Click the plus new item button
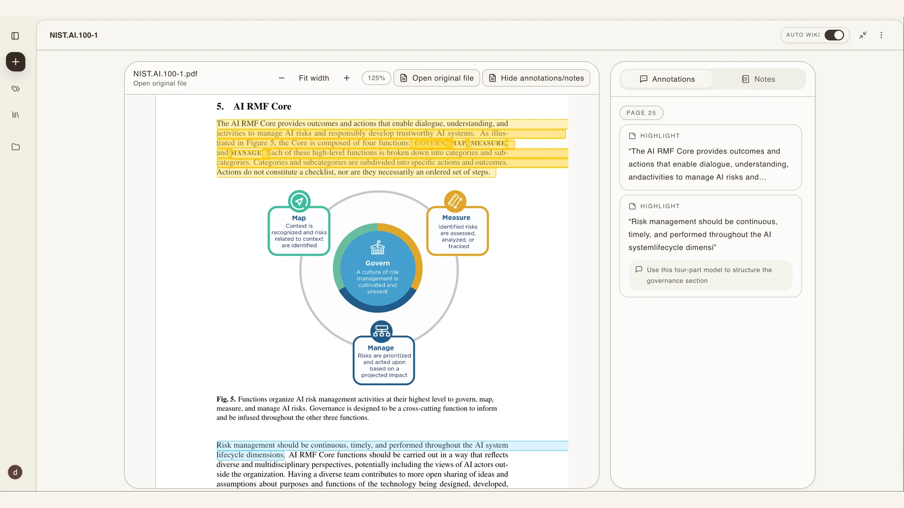904x508 pixels. point(16,62)
